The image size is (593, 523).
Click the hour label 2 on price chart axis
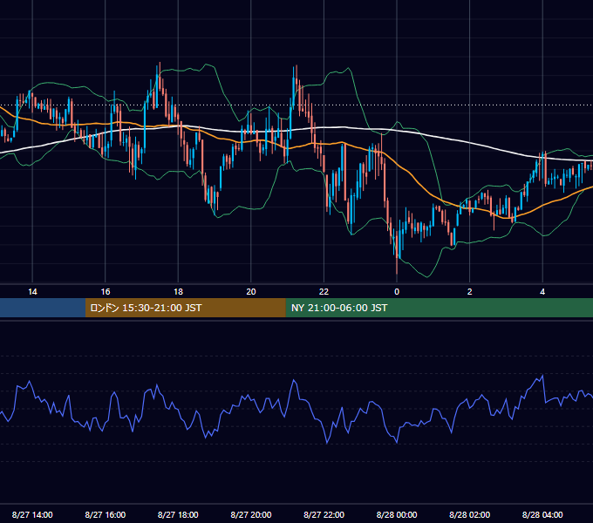(x=470, y=292)
